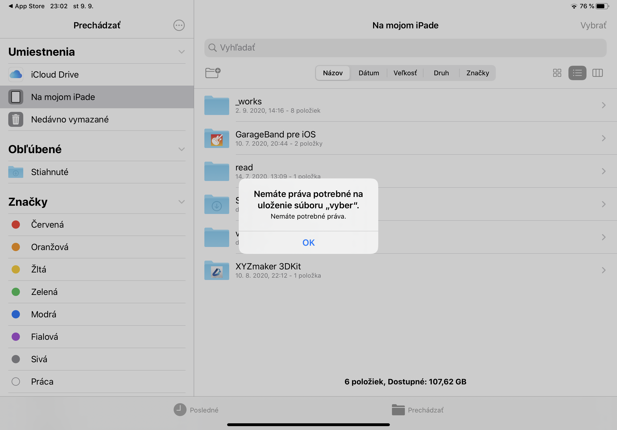
Task: Select the list view toggle
Action: [577, 73]
